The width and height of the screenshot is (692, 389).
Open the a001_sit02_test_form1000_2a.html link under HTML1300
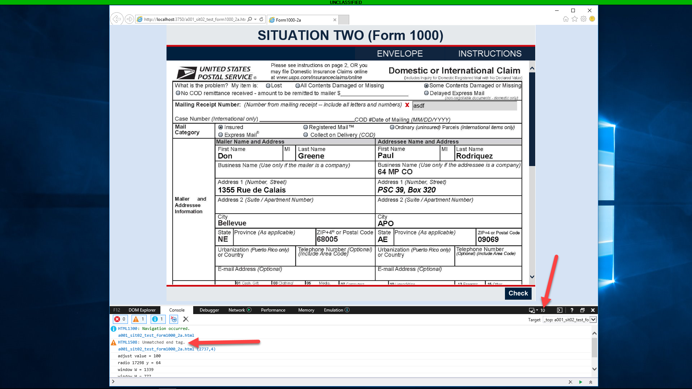(x=156, y=336)
